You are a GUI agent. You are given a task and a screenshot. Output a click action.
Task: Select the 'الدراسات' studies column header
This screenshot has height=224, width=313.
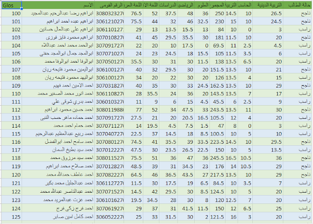tap(168, 5)
